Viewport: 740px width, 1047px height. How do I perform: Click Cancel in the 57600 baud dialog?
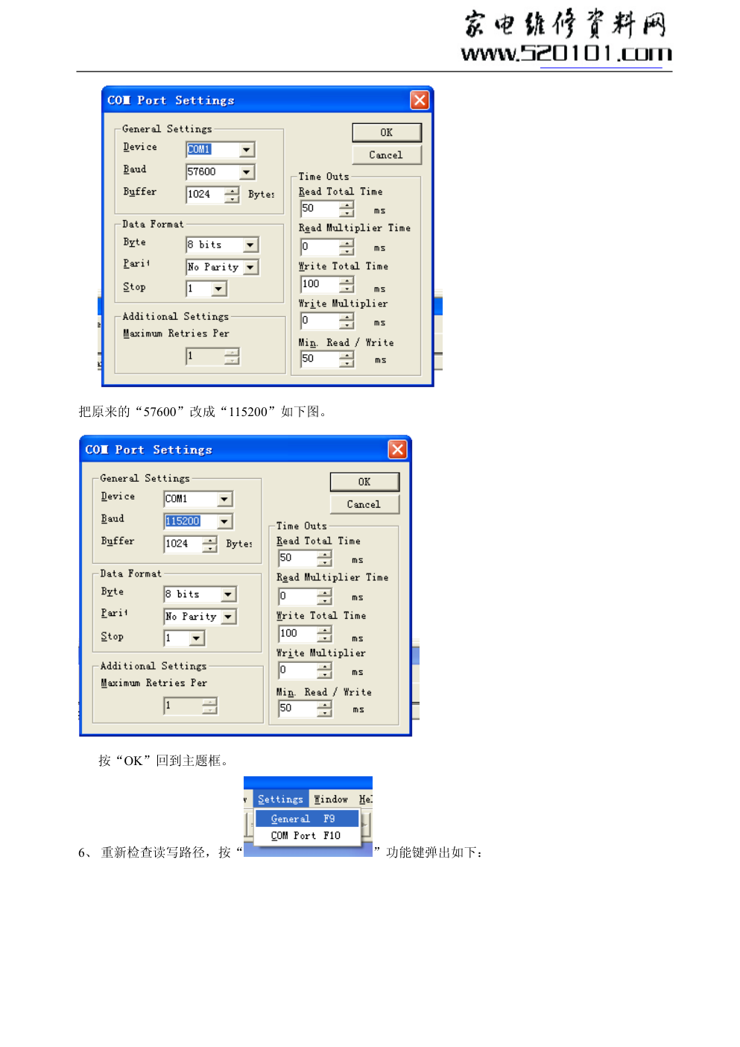[x=386, y=155]
